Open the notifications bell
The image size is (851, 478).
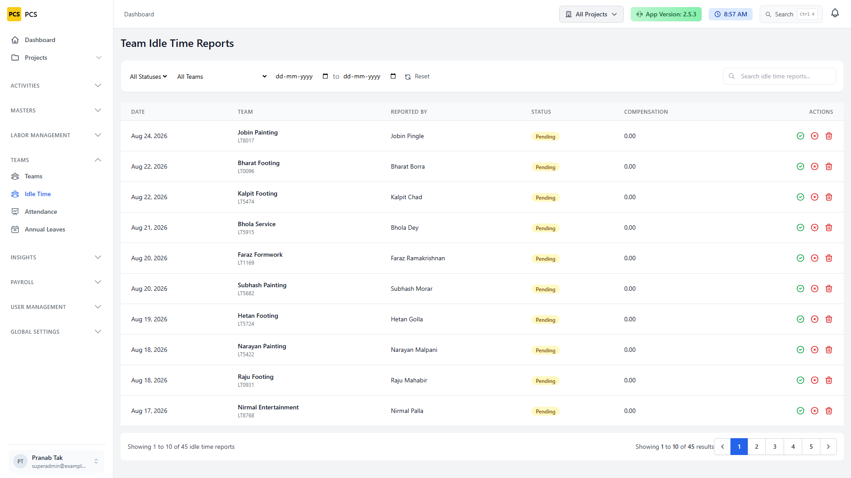click(x=835, y=13)
